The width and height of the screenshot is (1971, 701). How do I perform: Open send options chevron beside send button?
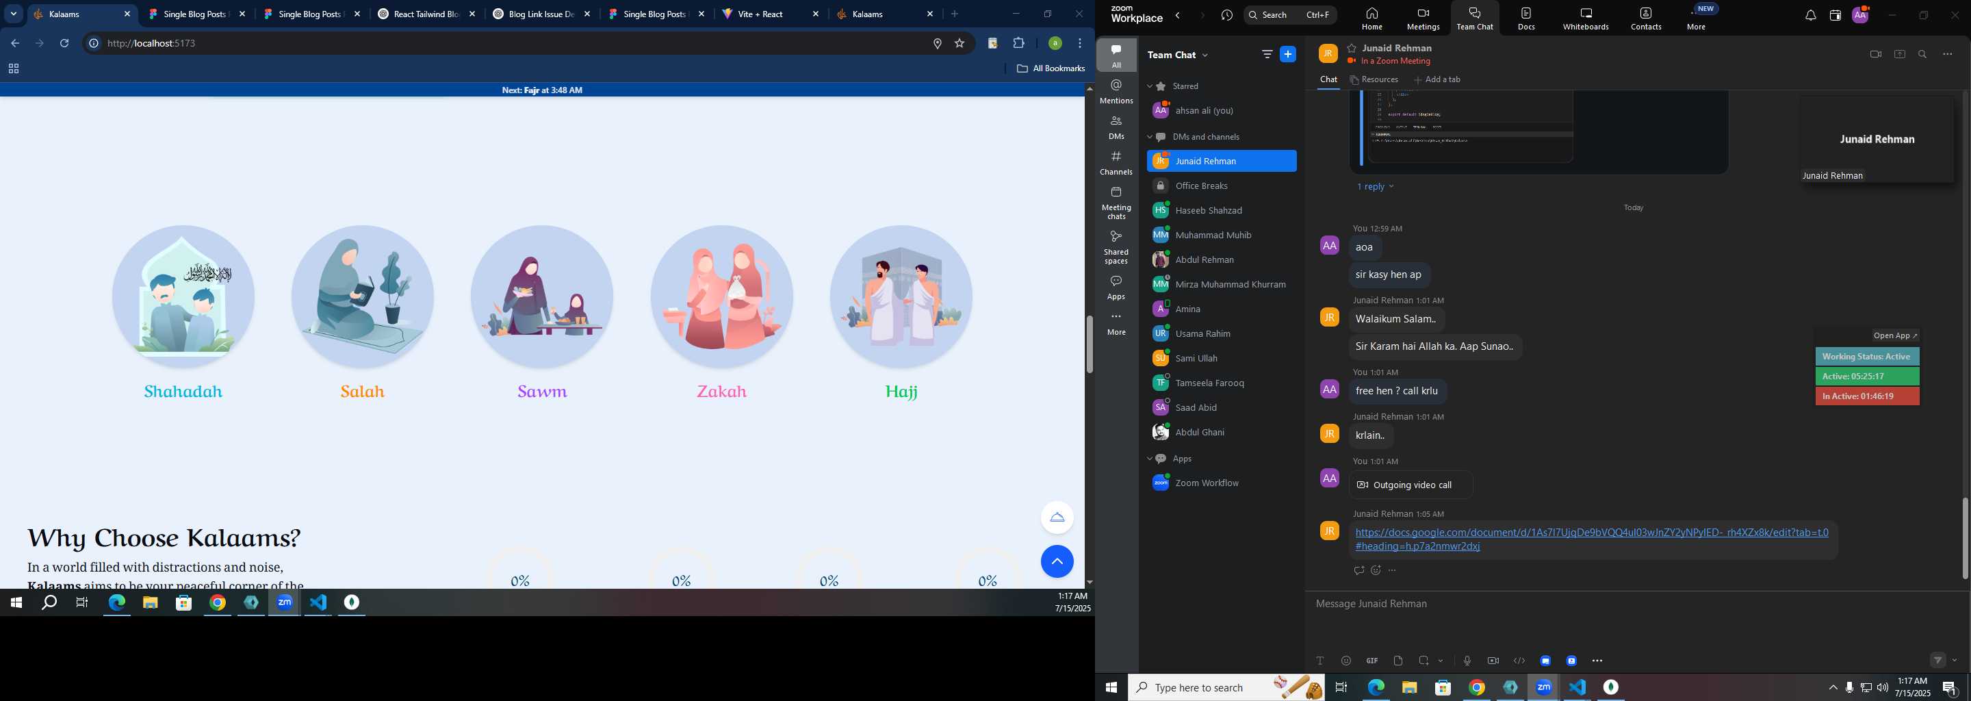[x=1955, y=660]
